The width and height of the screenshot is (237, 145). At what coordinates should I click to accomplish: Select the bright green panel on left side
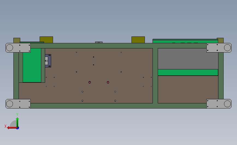(32, 65)
